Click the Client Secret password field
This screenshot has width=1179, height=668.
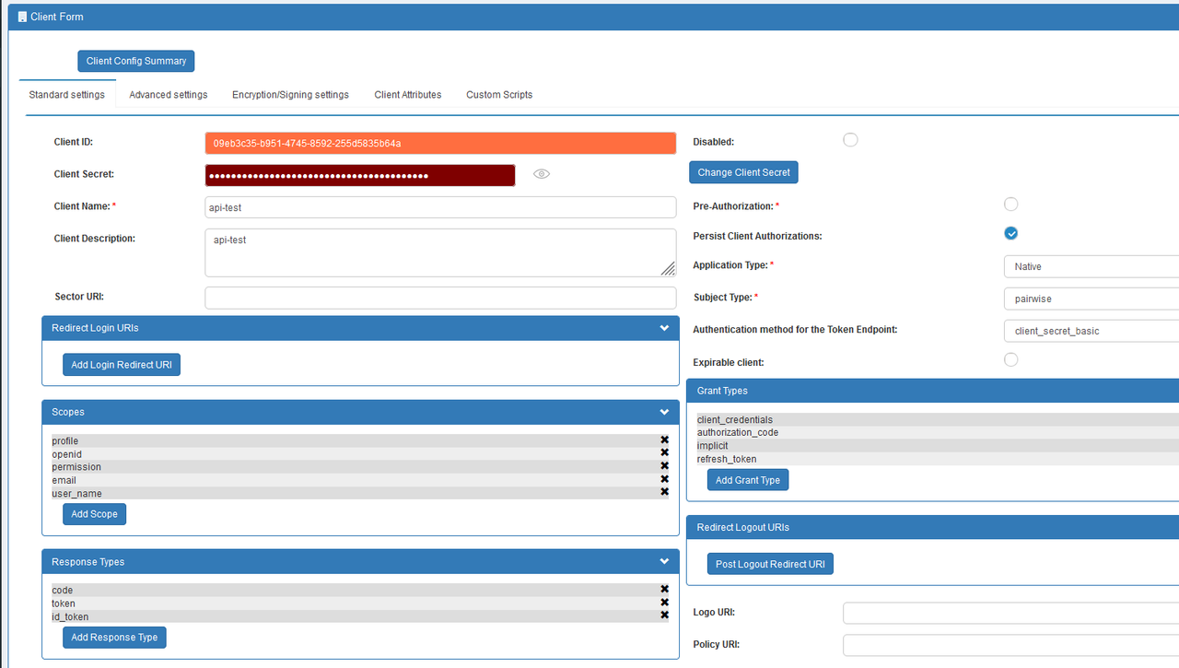coord(360,175)
